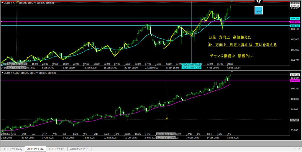Screen dimensions: 302x152
Task: Click the gray chart shift triangle on Daily chart
Action: tap(232, 72)
